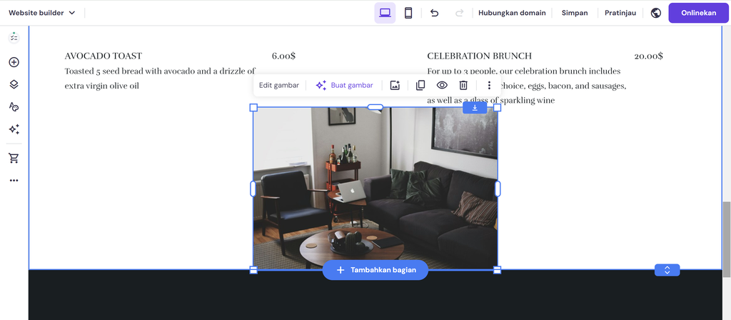The image size is (731, 320).
Task: Click Edit gambar in image toolbar
Action: [x=279, y=86]
